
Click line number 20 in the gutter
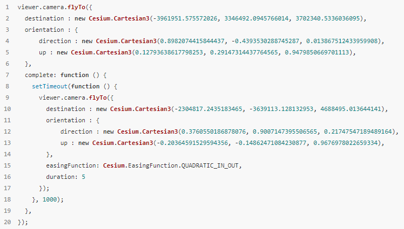click(7, 222)
